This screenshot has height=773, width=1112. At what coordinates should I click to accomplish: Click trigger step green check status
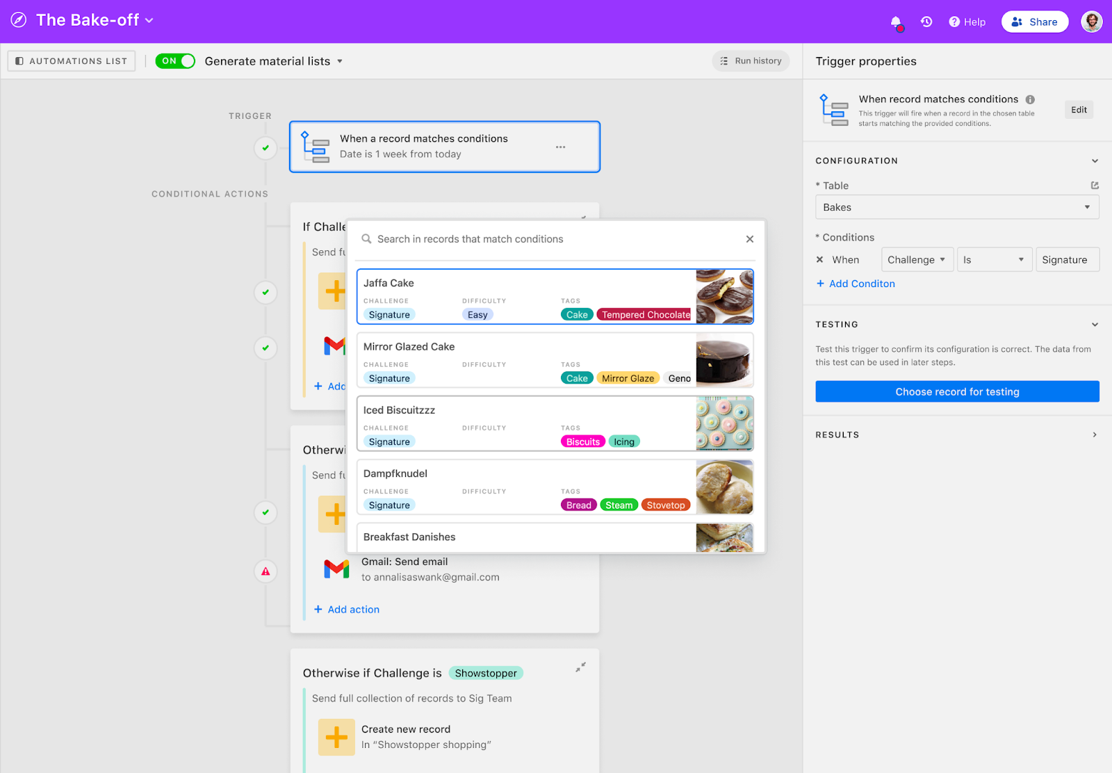pos(265,148)
